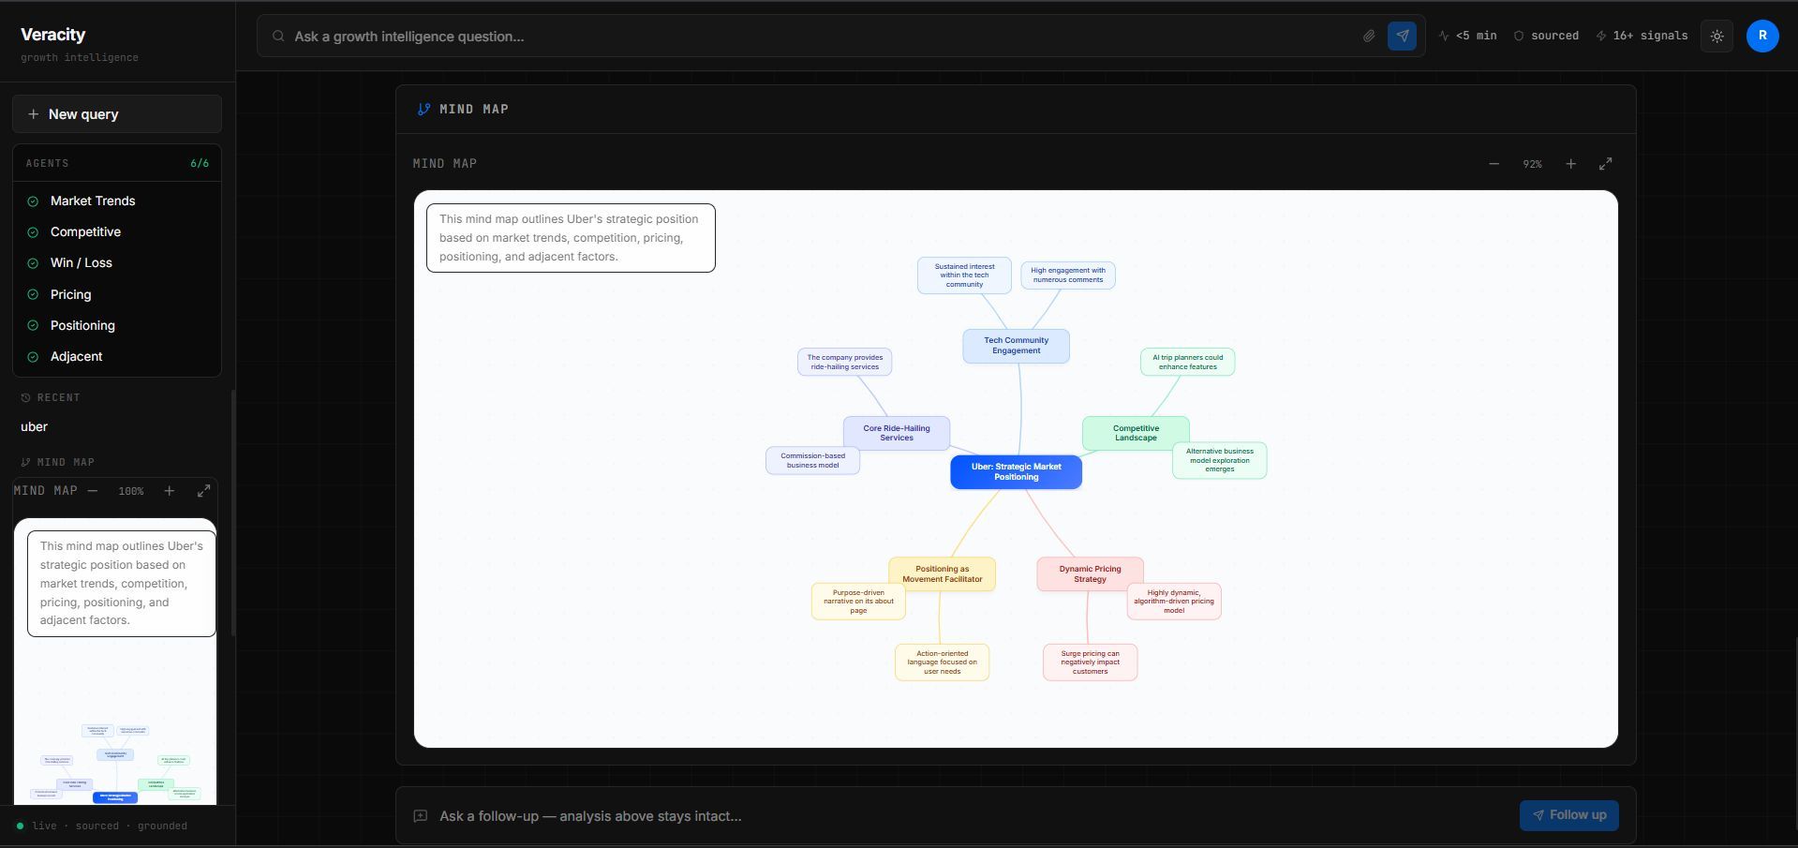Select the Dynamic Pricing Strategy node
Viewport: 1798px width, 848px height.
coord(1090,574)
